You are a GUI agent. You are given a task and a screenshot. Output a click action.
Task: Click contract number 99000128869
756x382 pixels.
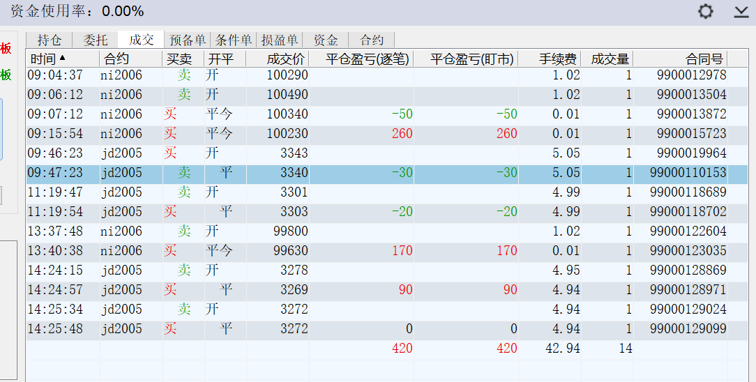(x=688, y=270)
